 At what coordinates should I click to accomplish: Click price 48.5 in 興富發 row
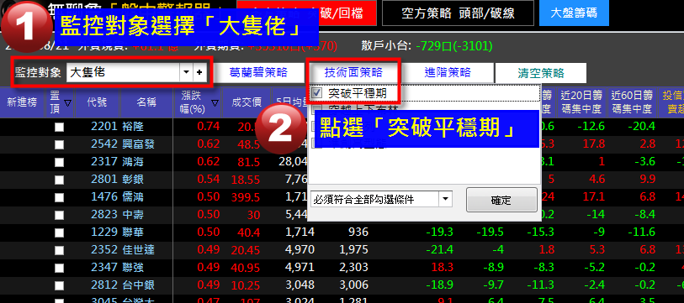[x=249, y=145]
